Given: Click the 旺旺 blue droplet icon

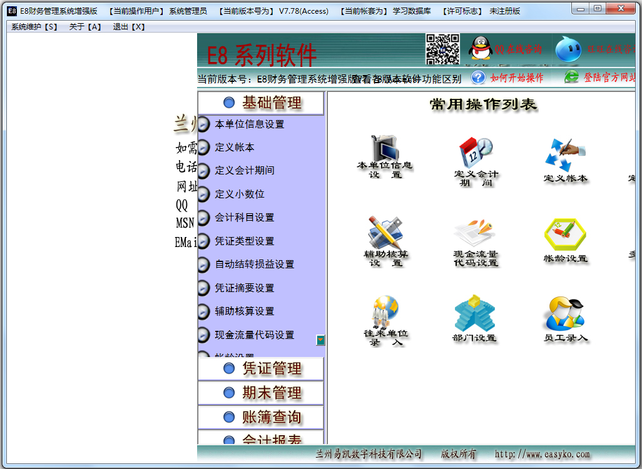Looking at the screenshot, I should [x=568, y=49].
